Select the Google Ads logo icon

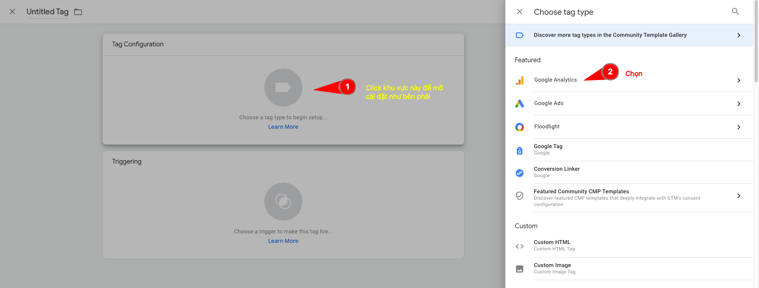pyautogui.click(x=520, y=104)
